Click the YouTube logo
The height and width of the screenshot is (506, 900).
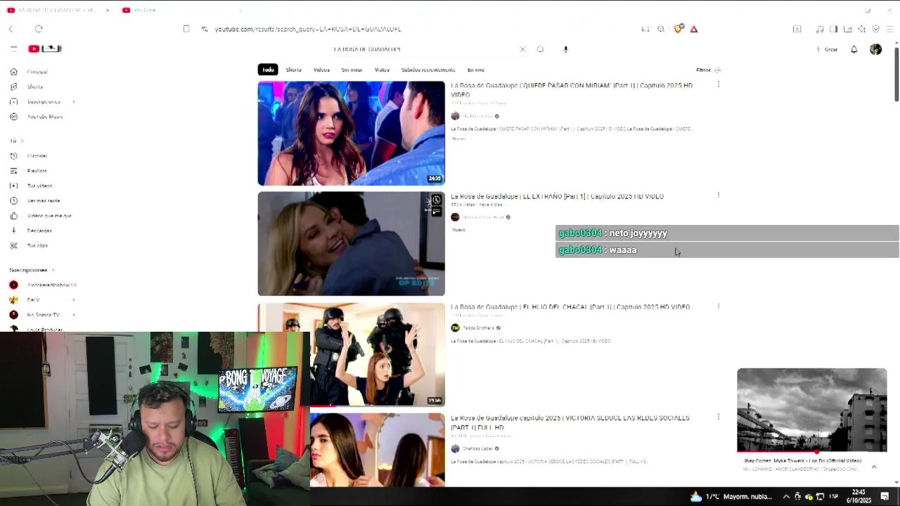pos(45,48)
